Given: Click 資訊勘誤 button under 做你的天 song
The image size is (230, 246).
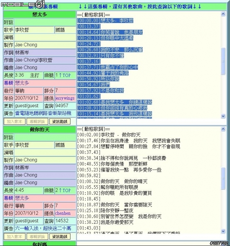Looking at the screenshot, I should [60, 237].
